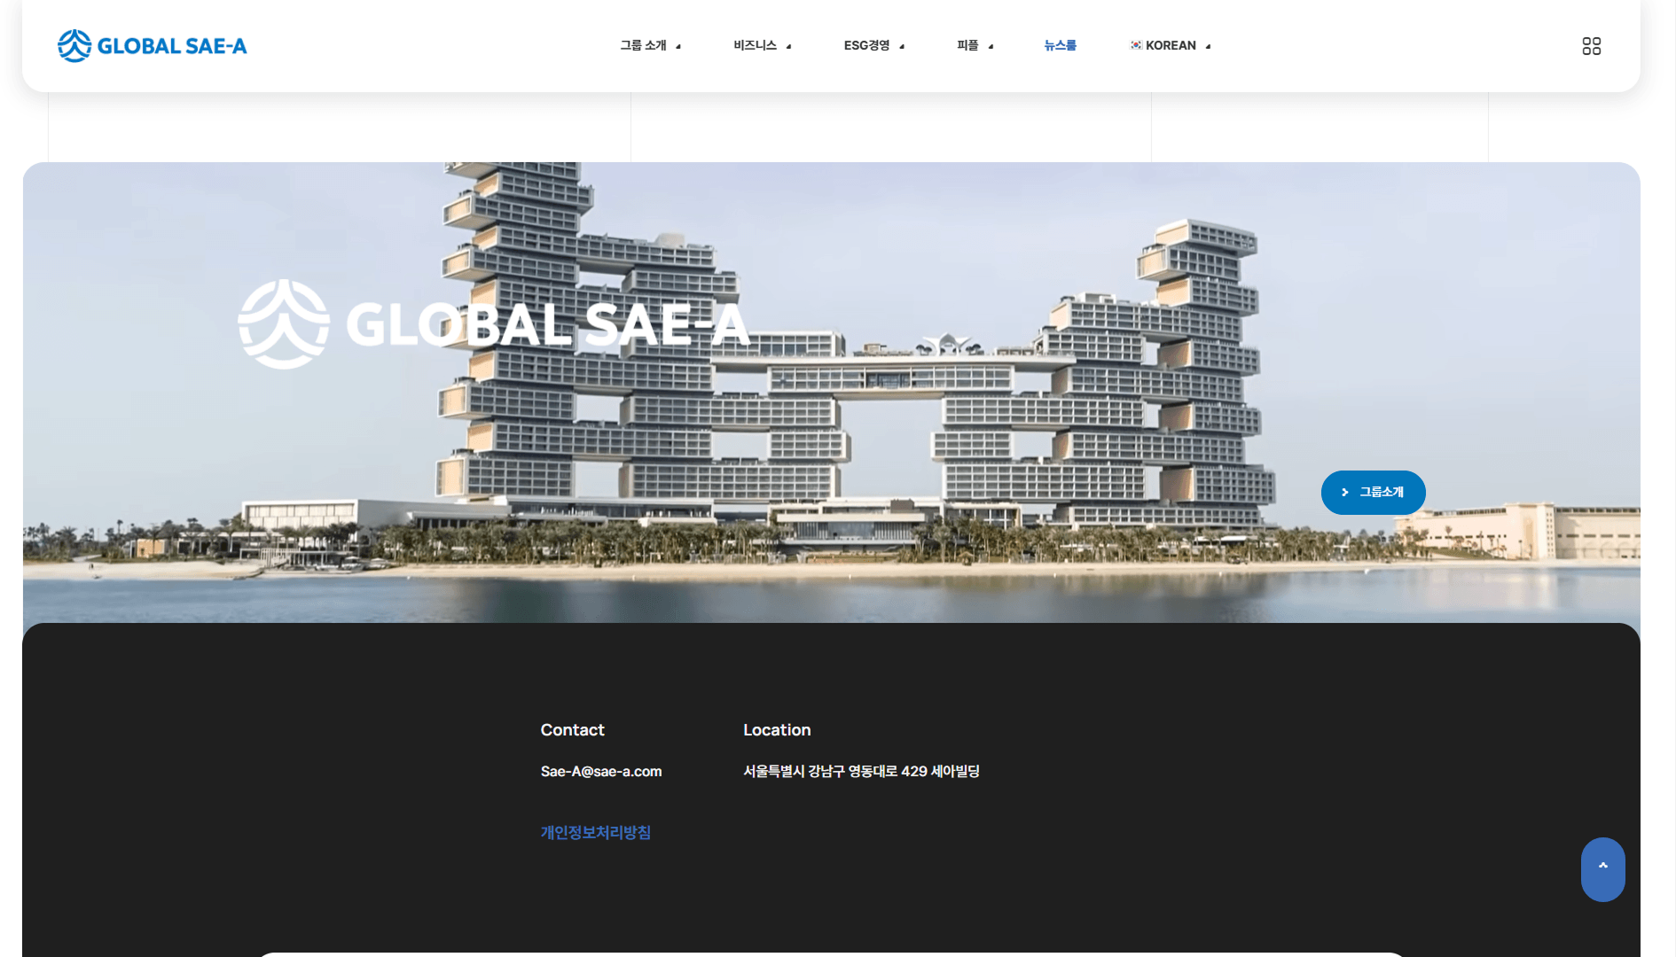1676x957 pixels.
Task: Open the 개인정보처리방침 link
Action: tap(595, 832)
